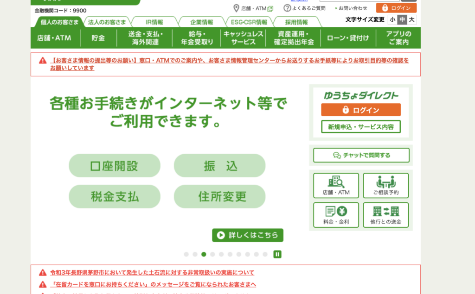The image size is (475, 294).
Task: Open the ご相談予約 consultation icon tile
Action: (x=385, y=185)
